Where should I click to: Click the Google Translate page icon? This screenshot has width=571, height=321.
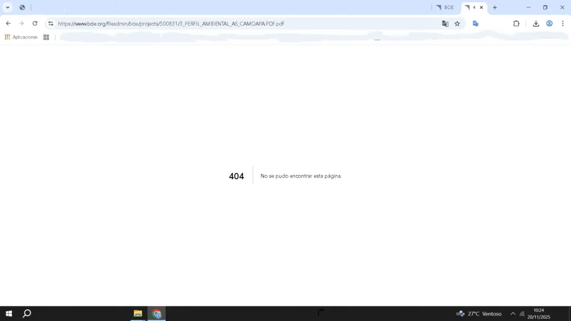[x=445, y=23]
